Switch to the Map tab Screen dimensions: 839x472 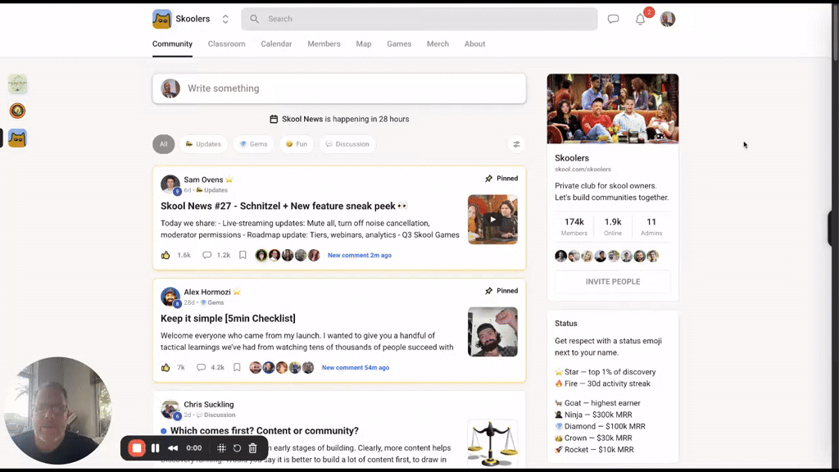tap(363, 44)
